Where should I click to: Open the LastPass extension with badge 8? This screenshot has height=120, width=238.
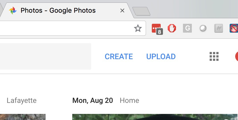click(157, 29)
